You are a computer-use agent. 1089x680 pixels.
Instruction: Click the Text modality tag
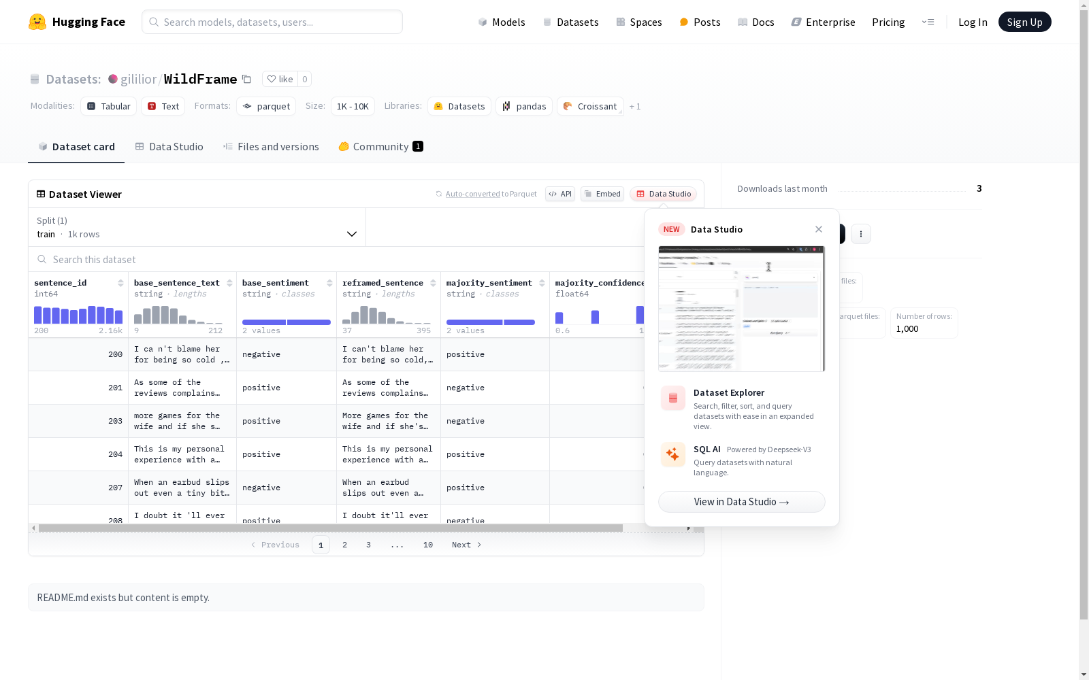[x=163, y=106]
